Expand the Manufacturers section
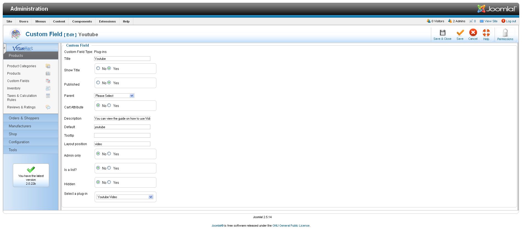Screen dimensions: 522x242 tap(31, 126)
